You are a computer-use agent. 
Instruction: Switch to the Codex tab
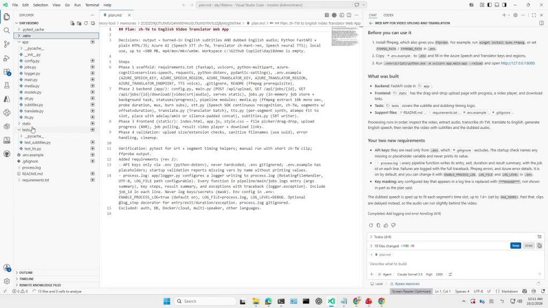tap(389, 16)
